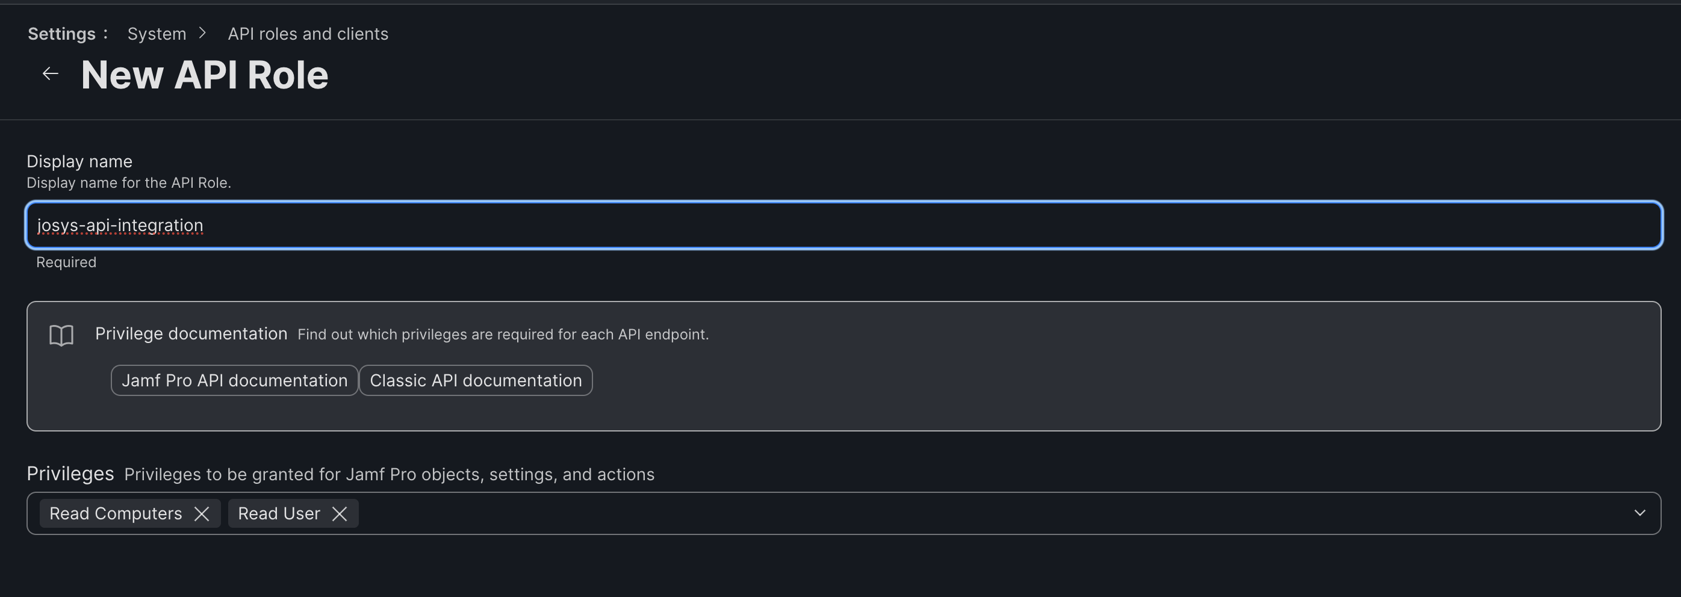1681x597 pixels.
Task: Click the Privileges section heading
Action: click(70, 474)
